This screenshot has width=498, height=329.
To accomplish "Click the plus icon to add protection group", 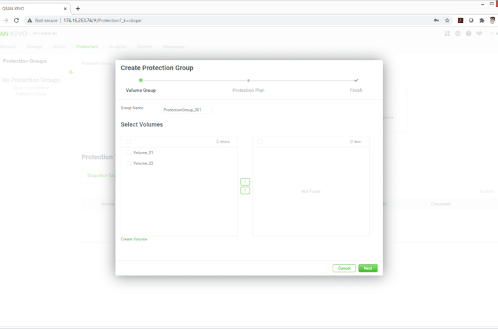I will (71, 72).
